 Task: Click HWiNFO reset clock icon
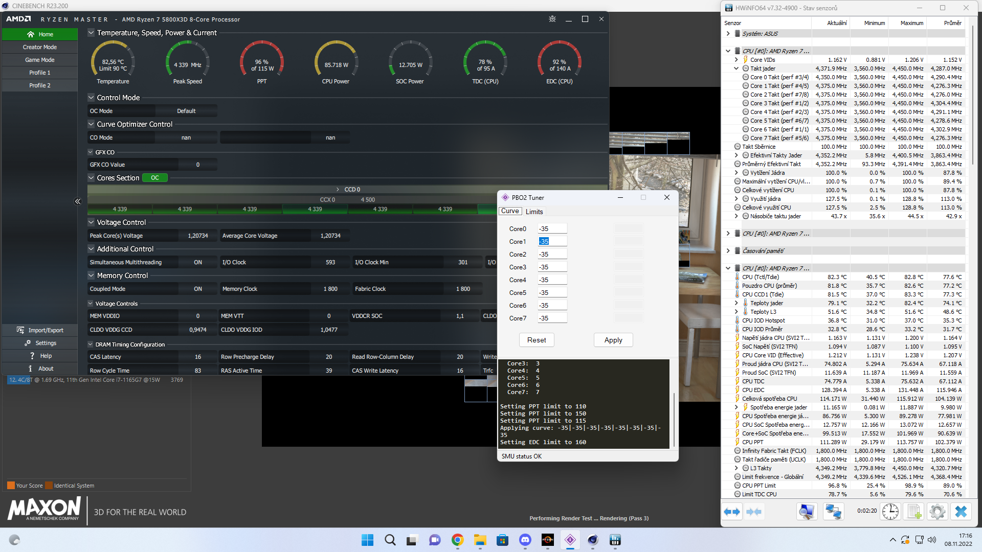(x=890, y=512)
